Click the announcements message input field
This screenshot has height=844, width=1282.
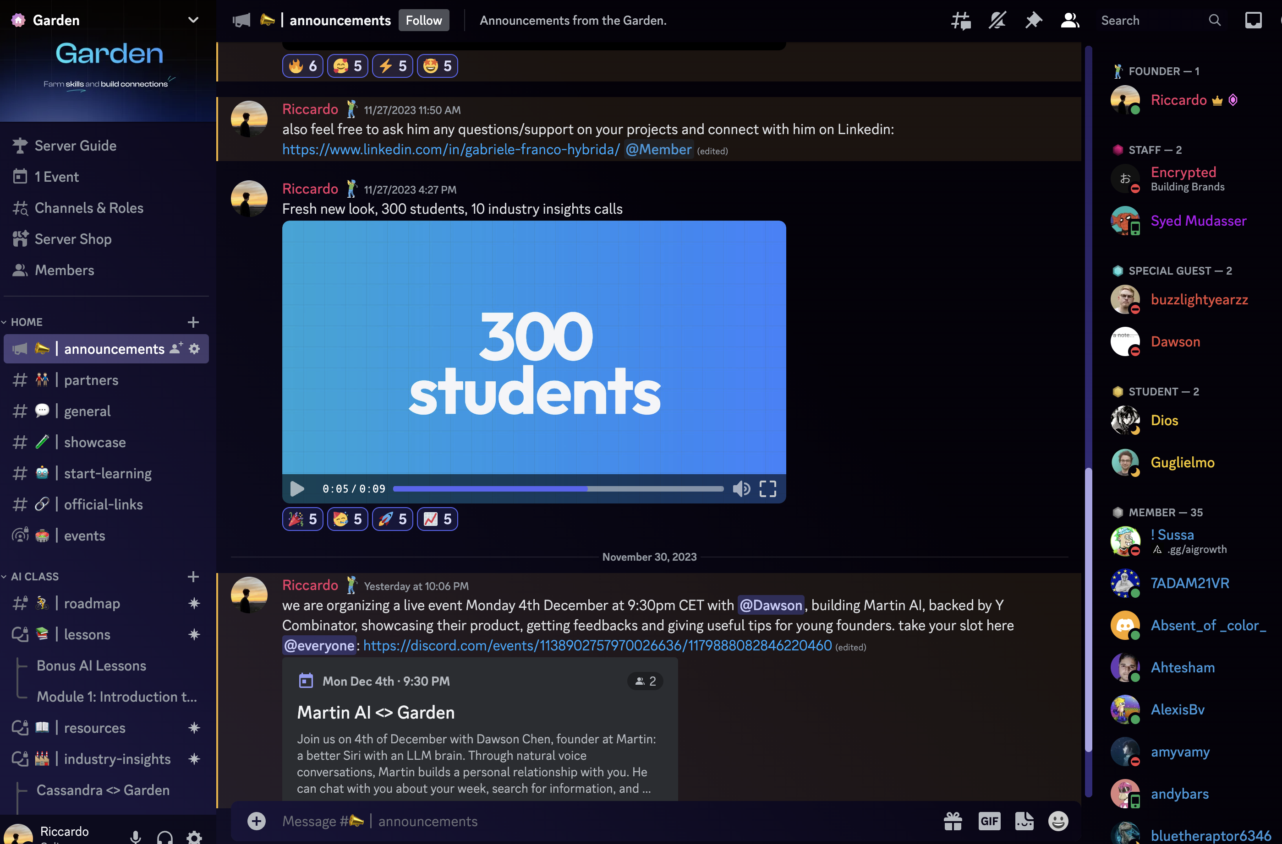coord(593,821)
